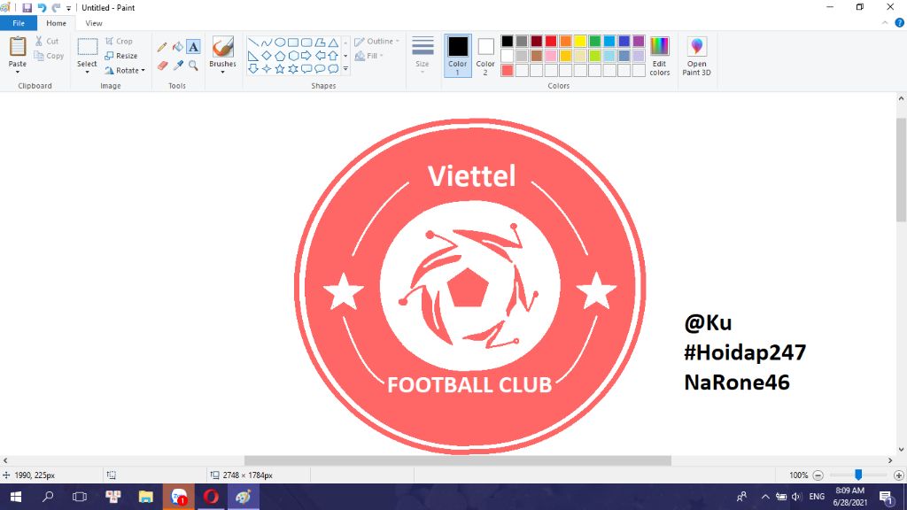
Task: Choose the Rounded rectangle shape
Action: point(306,42)
